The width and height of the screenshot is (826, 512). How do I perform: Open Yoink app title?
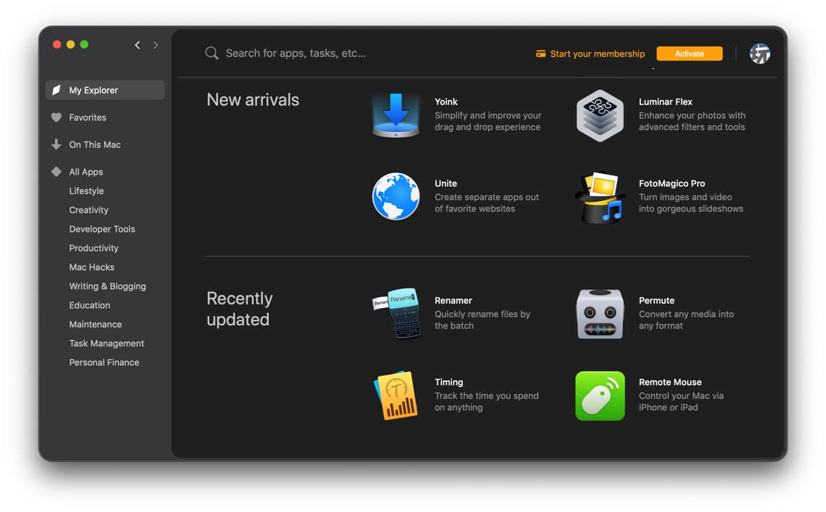click(446, 101)
